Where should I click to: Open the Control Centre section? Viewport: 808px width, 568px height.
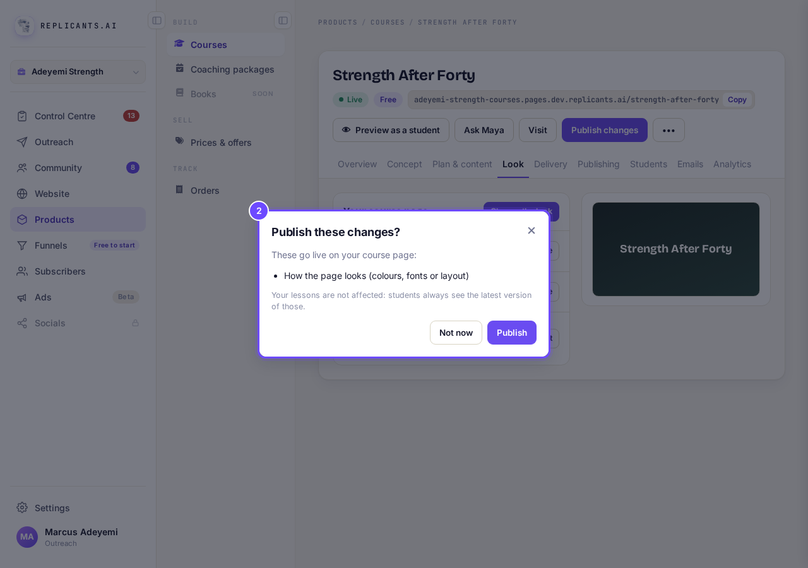point(78,115)
